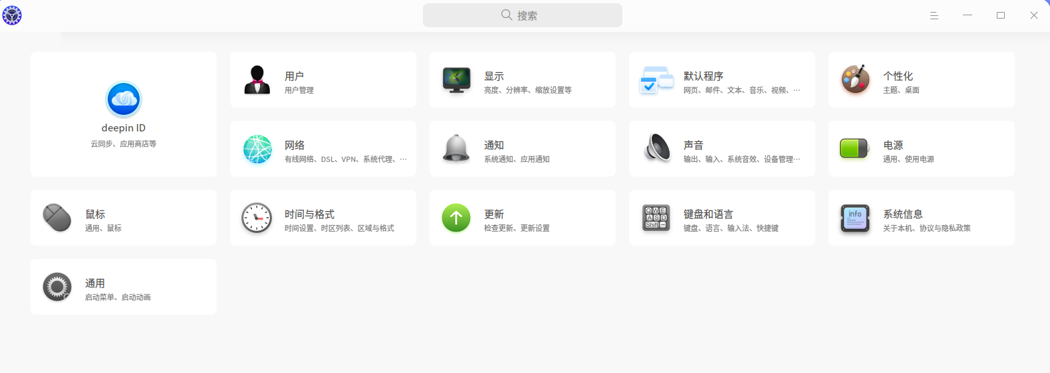The width and height of the screenshot is (1050, 373).
Task: Click the 通用 title label
Action: coord(95,283)
